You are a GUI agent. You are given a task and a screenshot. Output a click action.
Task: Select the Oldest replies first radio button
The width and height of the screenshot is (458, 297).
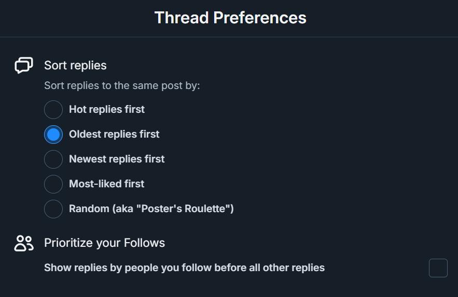[x=53, y=135]
